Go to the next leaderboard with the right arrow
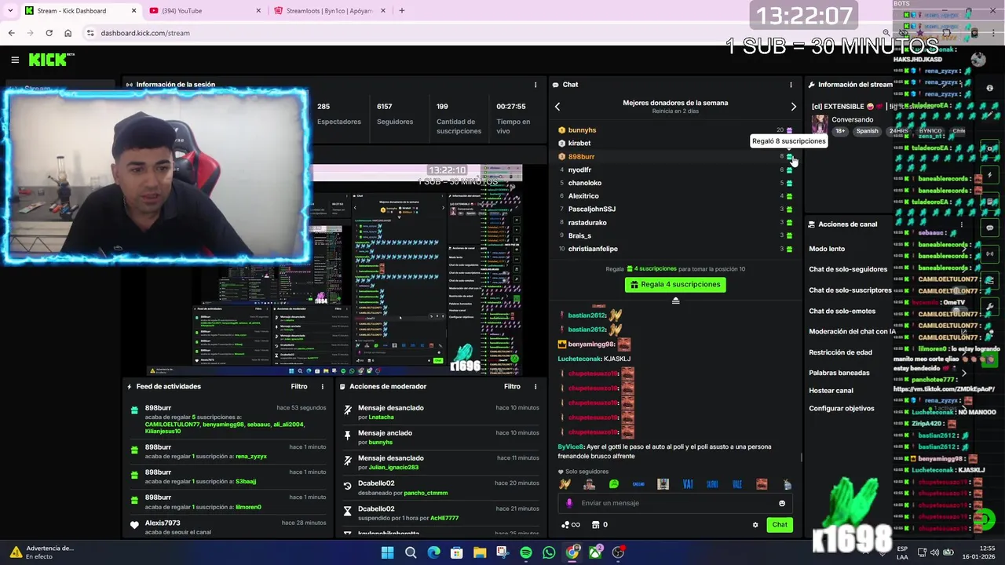The height and width of the screenshot is (565, 1005). (793, 107)
